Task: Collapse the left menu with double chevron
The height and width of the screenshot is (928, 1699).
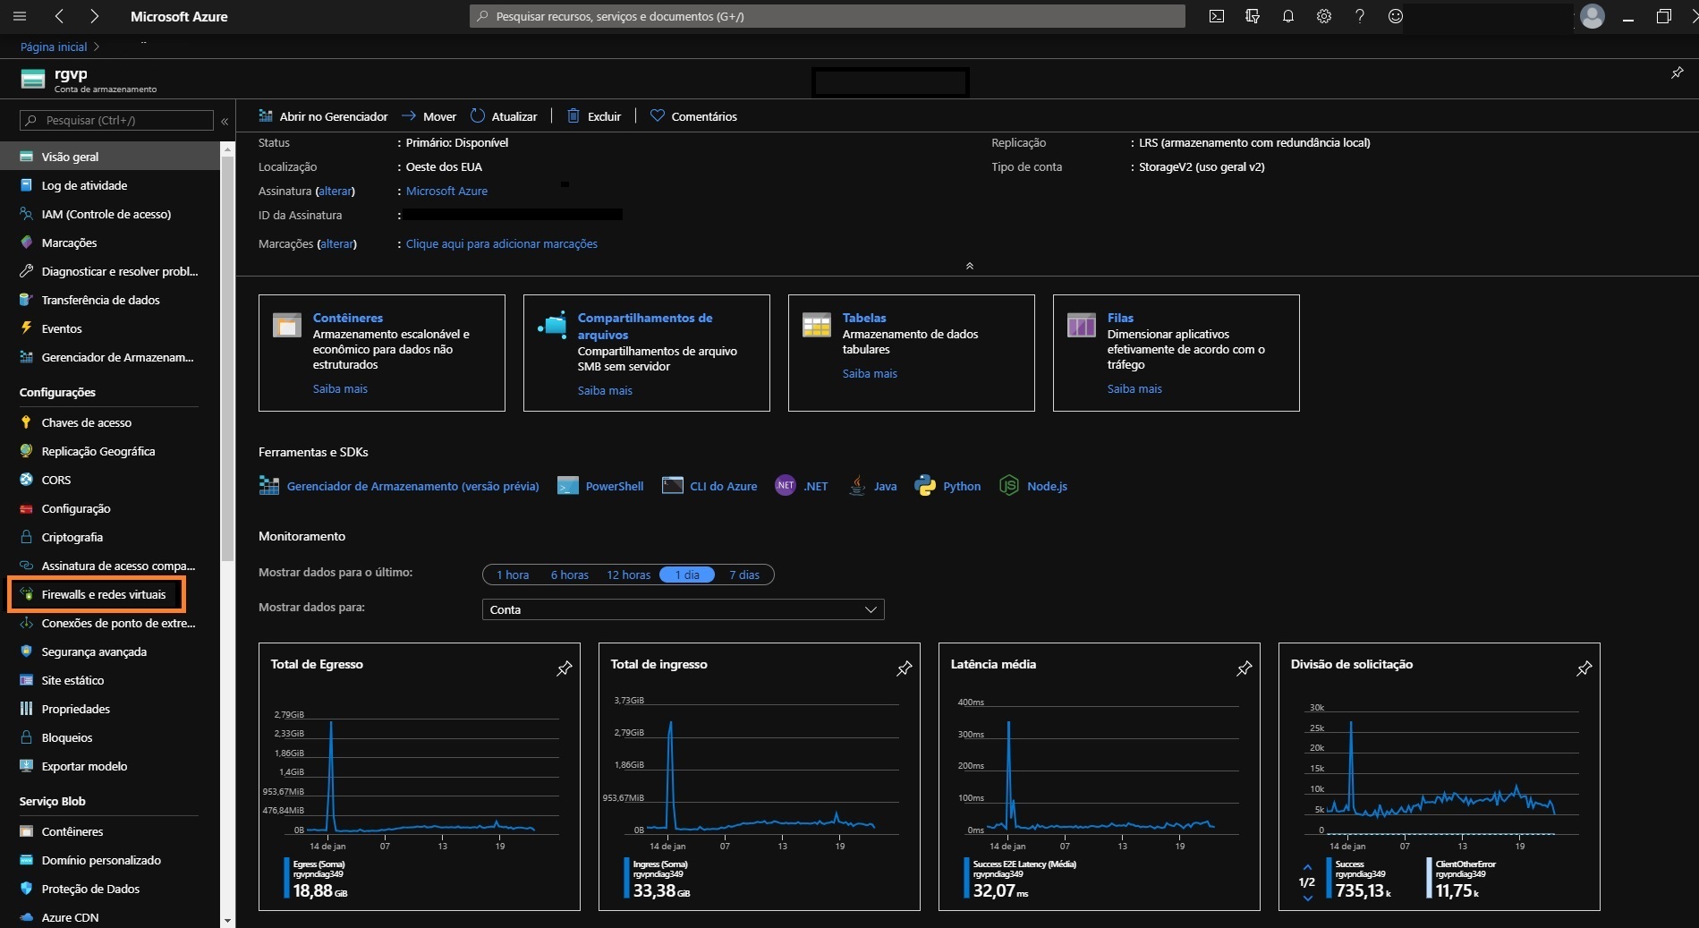Action: pos(225,121)
